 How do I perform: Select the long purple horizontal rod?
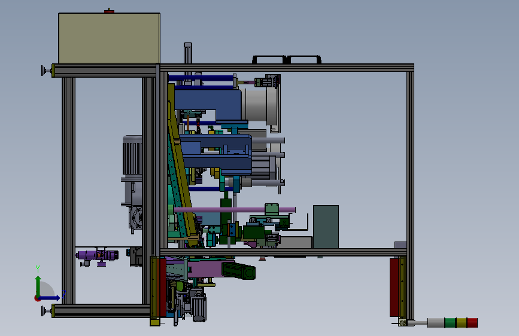point(234,210)
